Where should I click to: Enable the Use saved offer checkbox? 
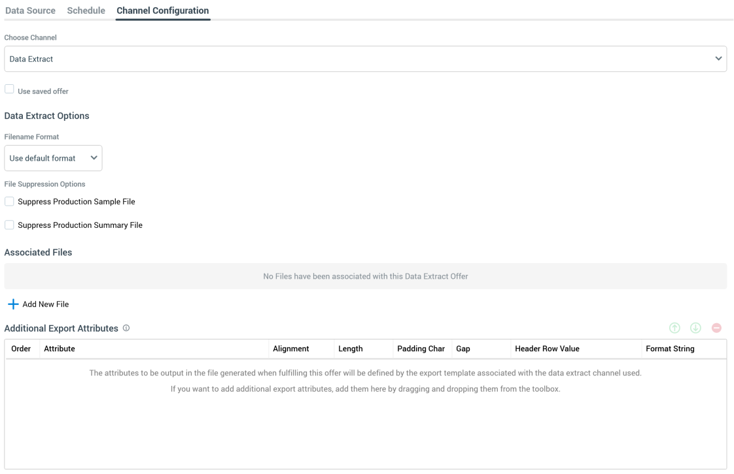[x=9, y=89]
